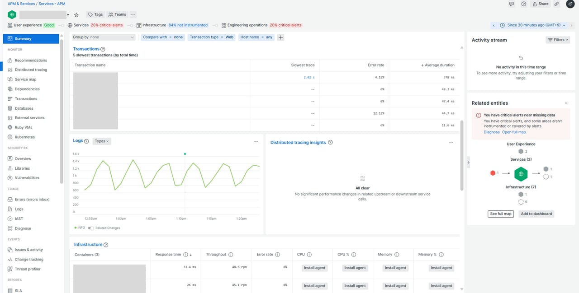The height and width of the screenshot is (293, 579).
Task: Open the Types dropdown in Logs panel
Action: point(102,141)
